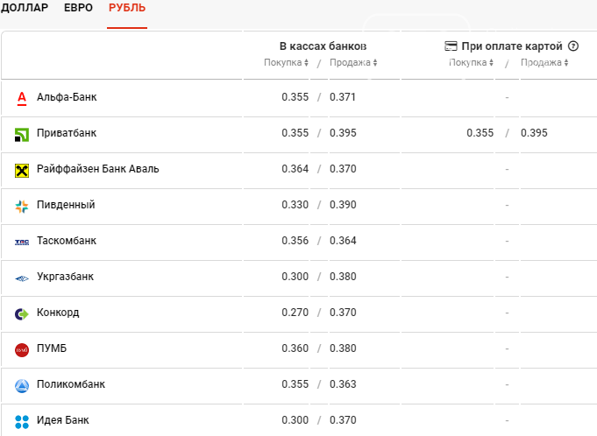Click the Райффайзен Банк Аваль logo icon

[22, 171]
